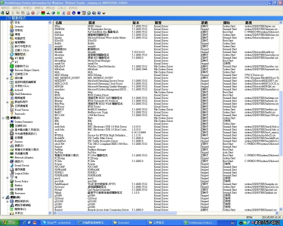The image size is (283, 226).
Task: Open the 工具(T) menu
Action: tap(62, 8)
